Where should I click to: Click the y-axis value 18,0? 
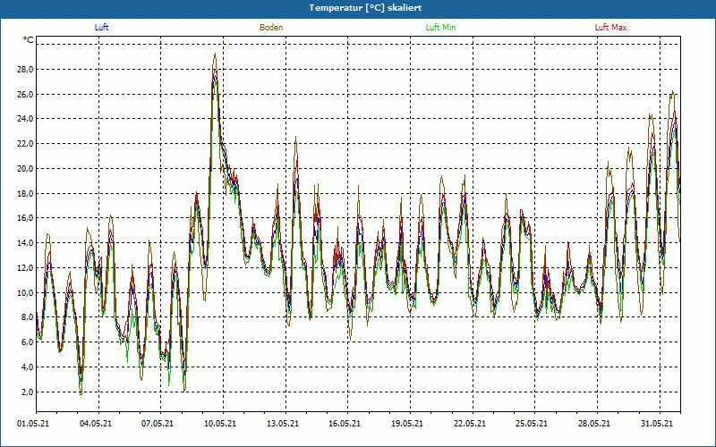25,193
